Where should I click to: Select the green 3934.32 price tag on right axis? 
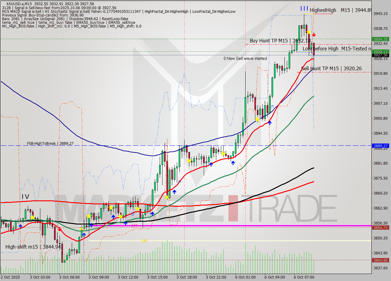(381, 39)
